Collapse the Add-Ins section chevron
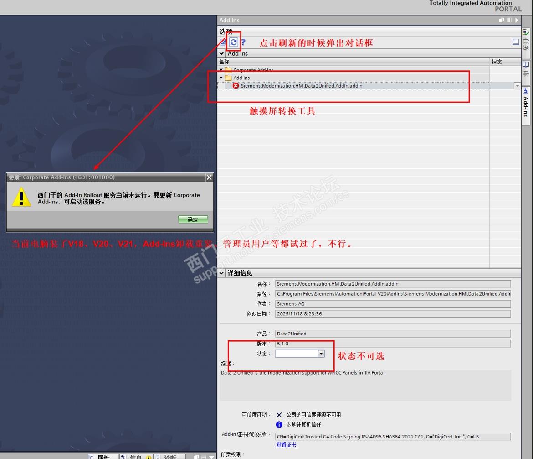The width and height of the screenshot is (533, 459). (222, 53)
